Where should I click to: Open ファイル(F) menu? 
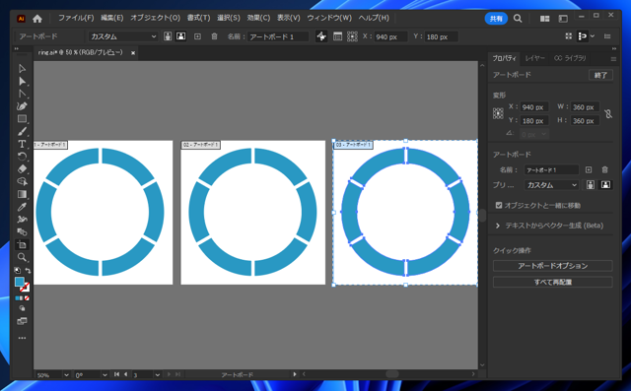pyautogui.click(x=76, y=18)
